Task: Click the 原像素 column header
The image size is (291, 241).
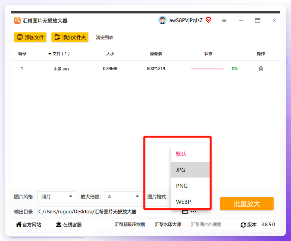Action: click(156, 54)
